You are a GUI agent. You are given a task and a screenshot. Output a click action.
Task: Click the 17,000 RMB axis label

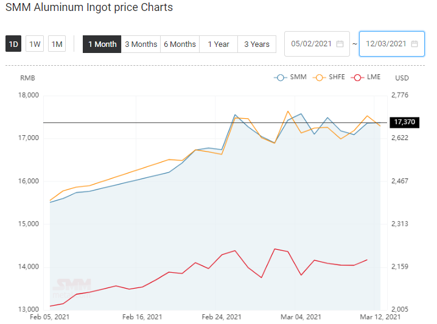click(29, 138)
